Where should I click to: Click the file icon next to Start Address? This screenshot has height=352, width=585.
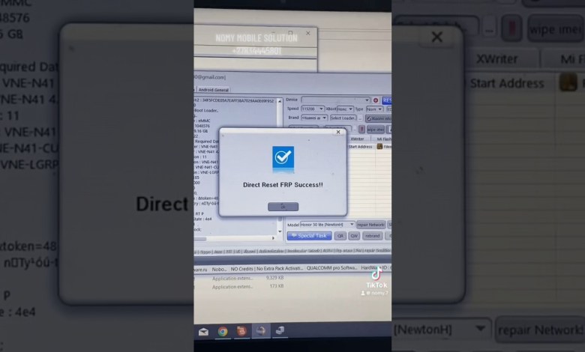click(568, 82)
